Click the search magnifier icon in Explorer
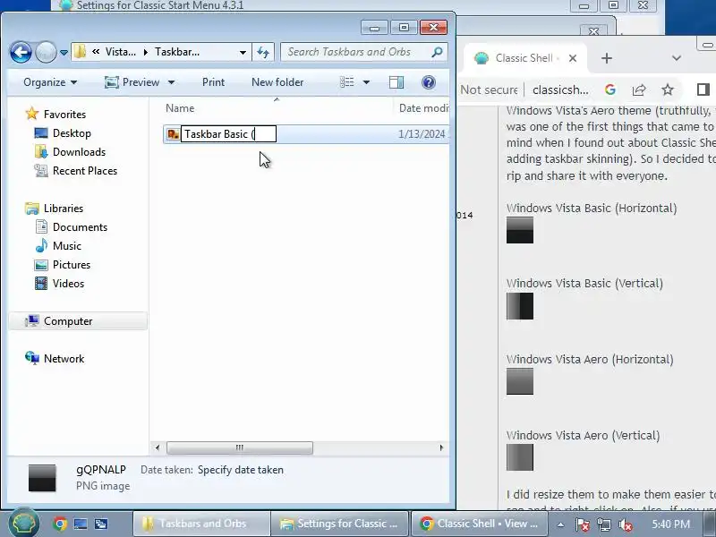 pos(437,52)
